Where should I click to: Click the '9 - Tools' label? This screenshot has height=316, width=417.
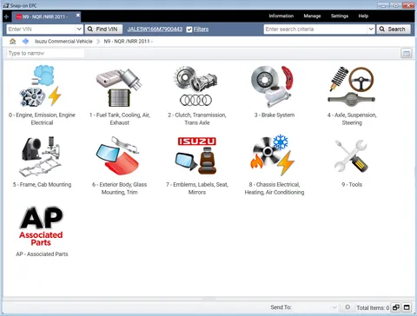352,185
